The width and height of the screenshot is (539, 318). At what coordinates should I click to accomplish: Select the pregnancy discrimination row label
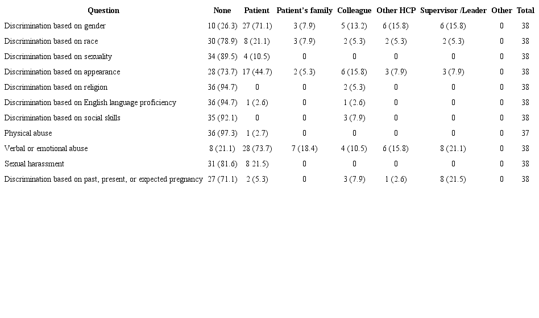point(103,179)
